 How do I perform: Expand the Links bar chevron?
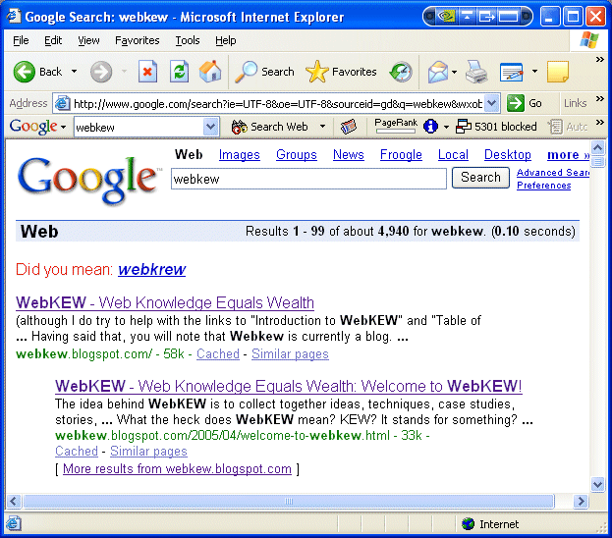tap(600, 99)
